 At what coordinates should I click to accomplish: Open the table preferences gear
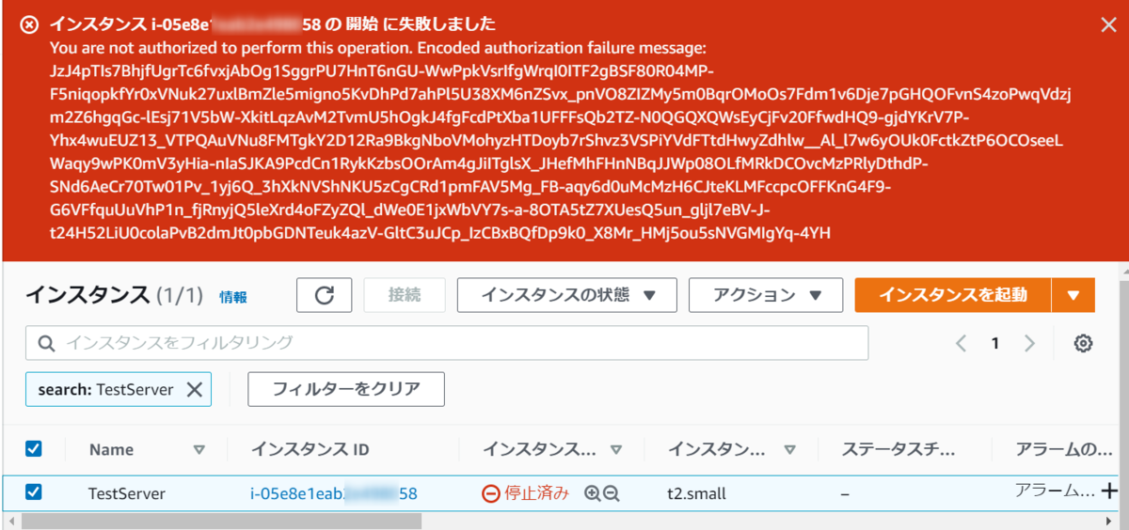click(x=1083, y=344)
